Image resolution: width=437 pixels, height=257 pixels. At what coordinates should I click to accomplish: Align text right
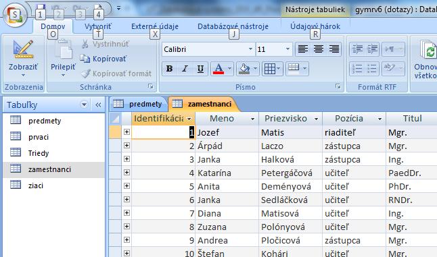coord(334,49)
